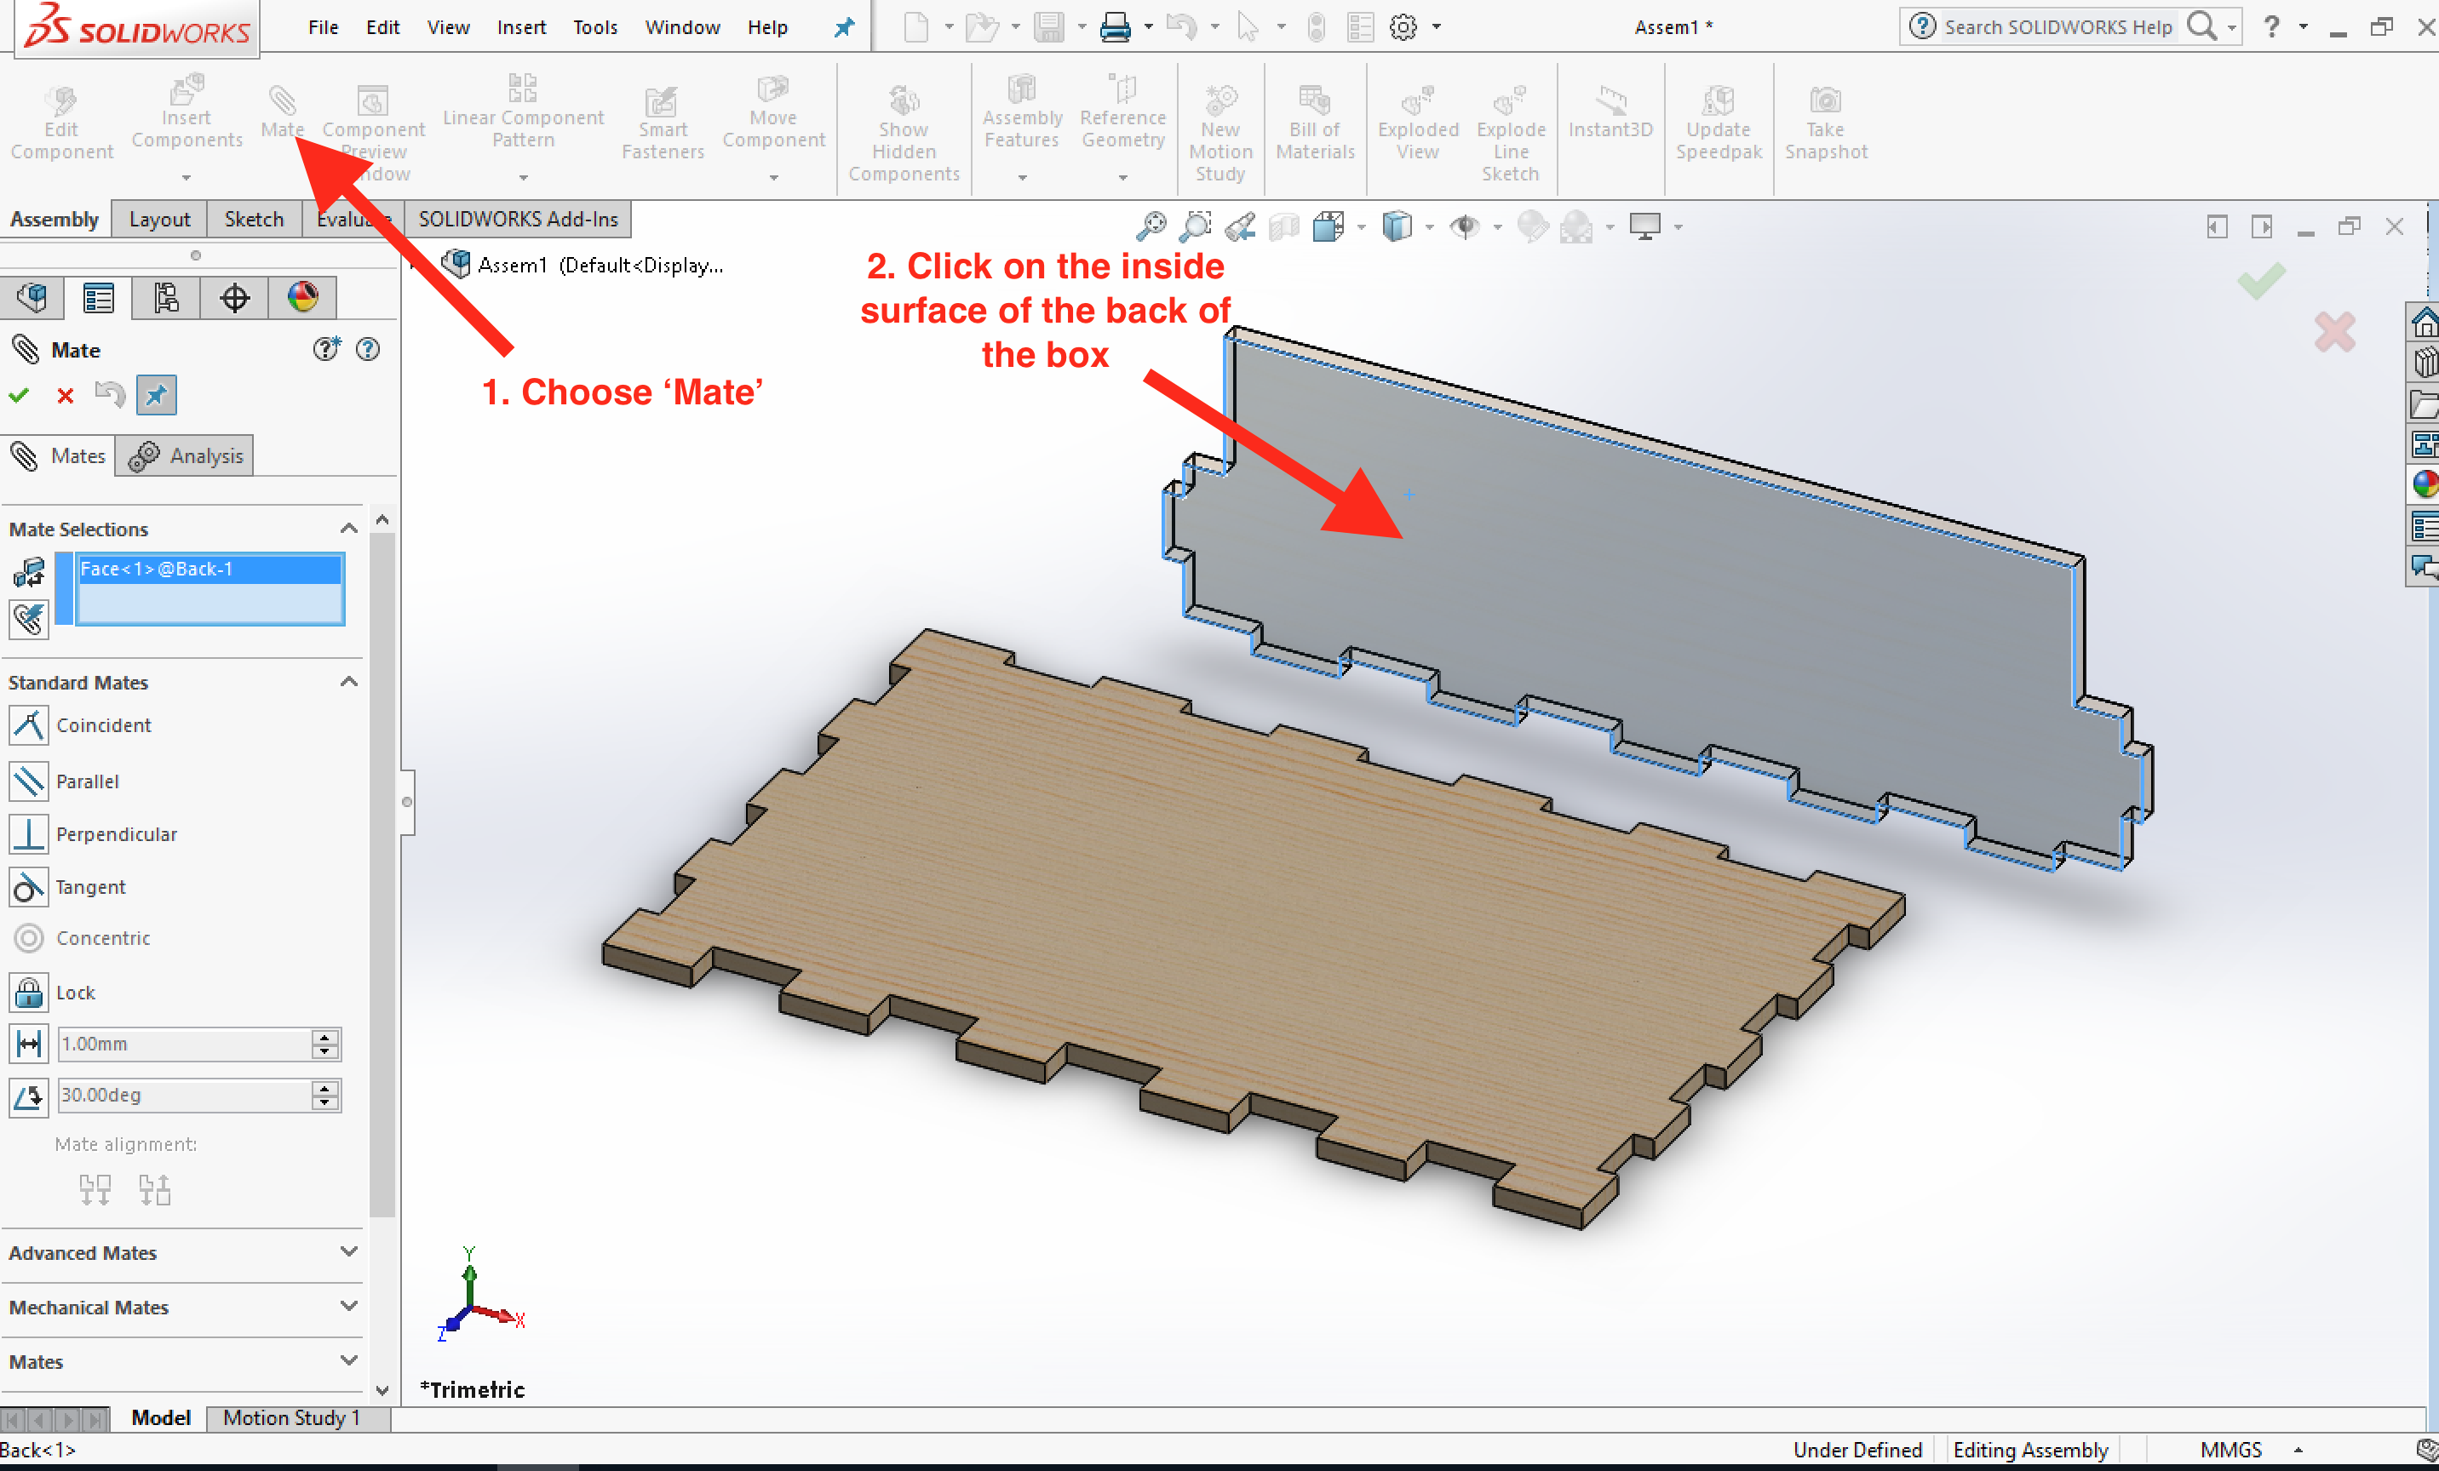This screenshot has height=1471, width=2439.
Task: Toggle the Aligned mate alignment button
Action: 95,1189
